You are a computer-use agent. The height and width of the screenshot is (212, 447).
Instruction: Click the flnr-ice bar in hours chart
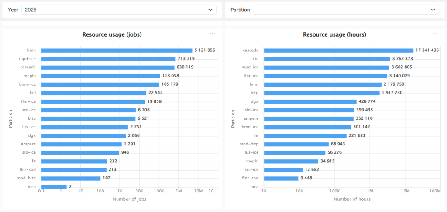[325, 76]
